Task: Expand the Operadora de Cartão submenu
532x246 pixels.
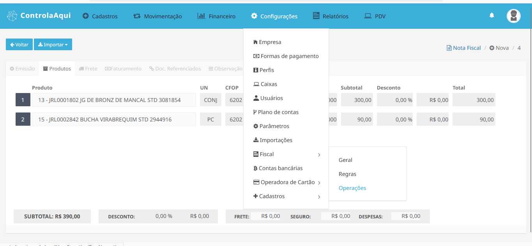Action: 319,183
